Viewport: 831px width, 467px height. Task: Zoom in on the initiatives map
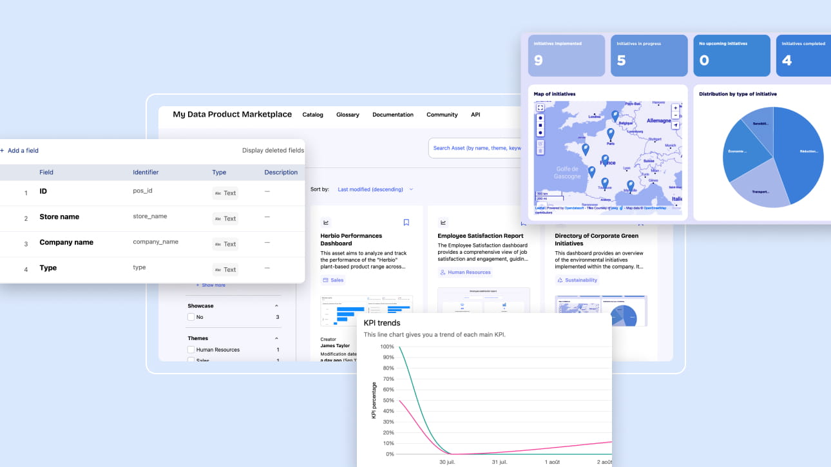675,108
